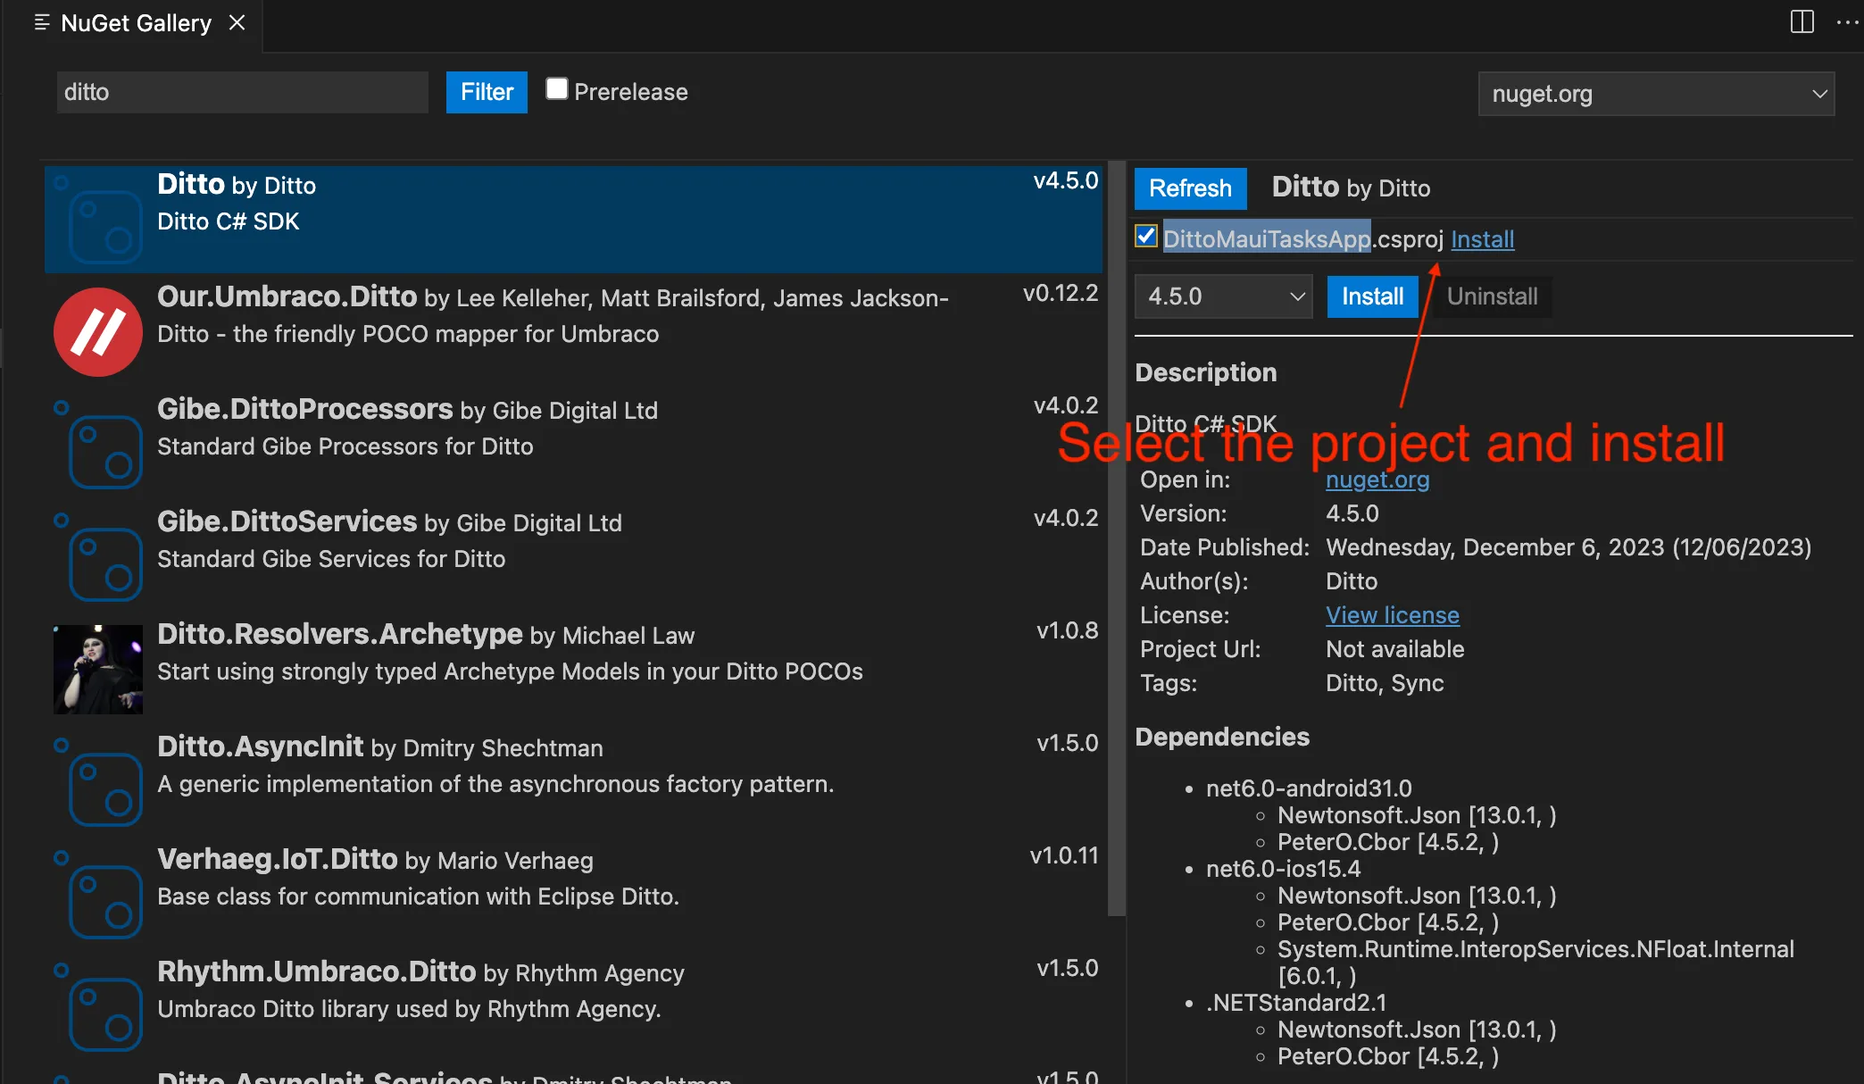Focus the ditto search input field
The height and width of the screenshot is (1084, 1864).
tap(242, 92)
